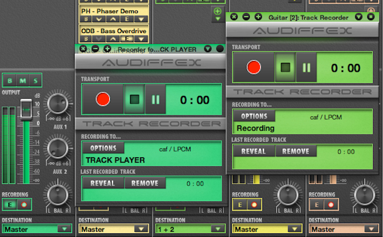Image resolution: width=383 pixels, height=237 pixels.
Task: Open recorder editor E on green strip
Action: click(x=10, y=204)
